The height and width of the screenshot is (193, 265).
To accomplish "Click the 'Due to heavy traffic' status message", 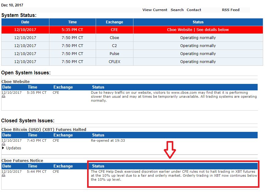I will [x=174, y=96].
